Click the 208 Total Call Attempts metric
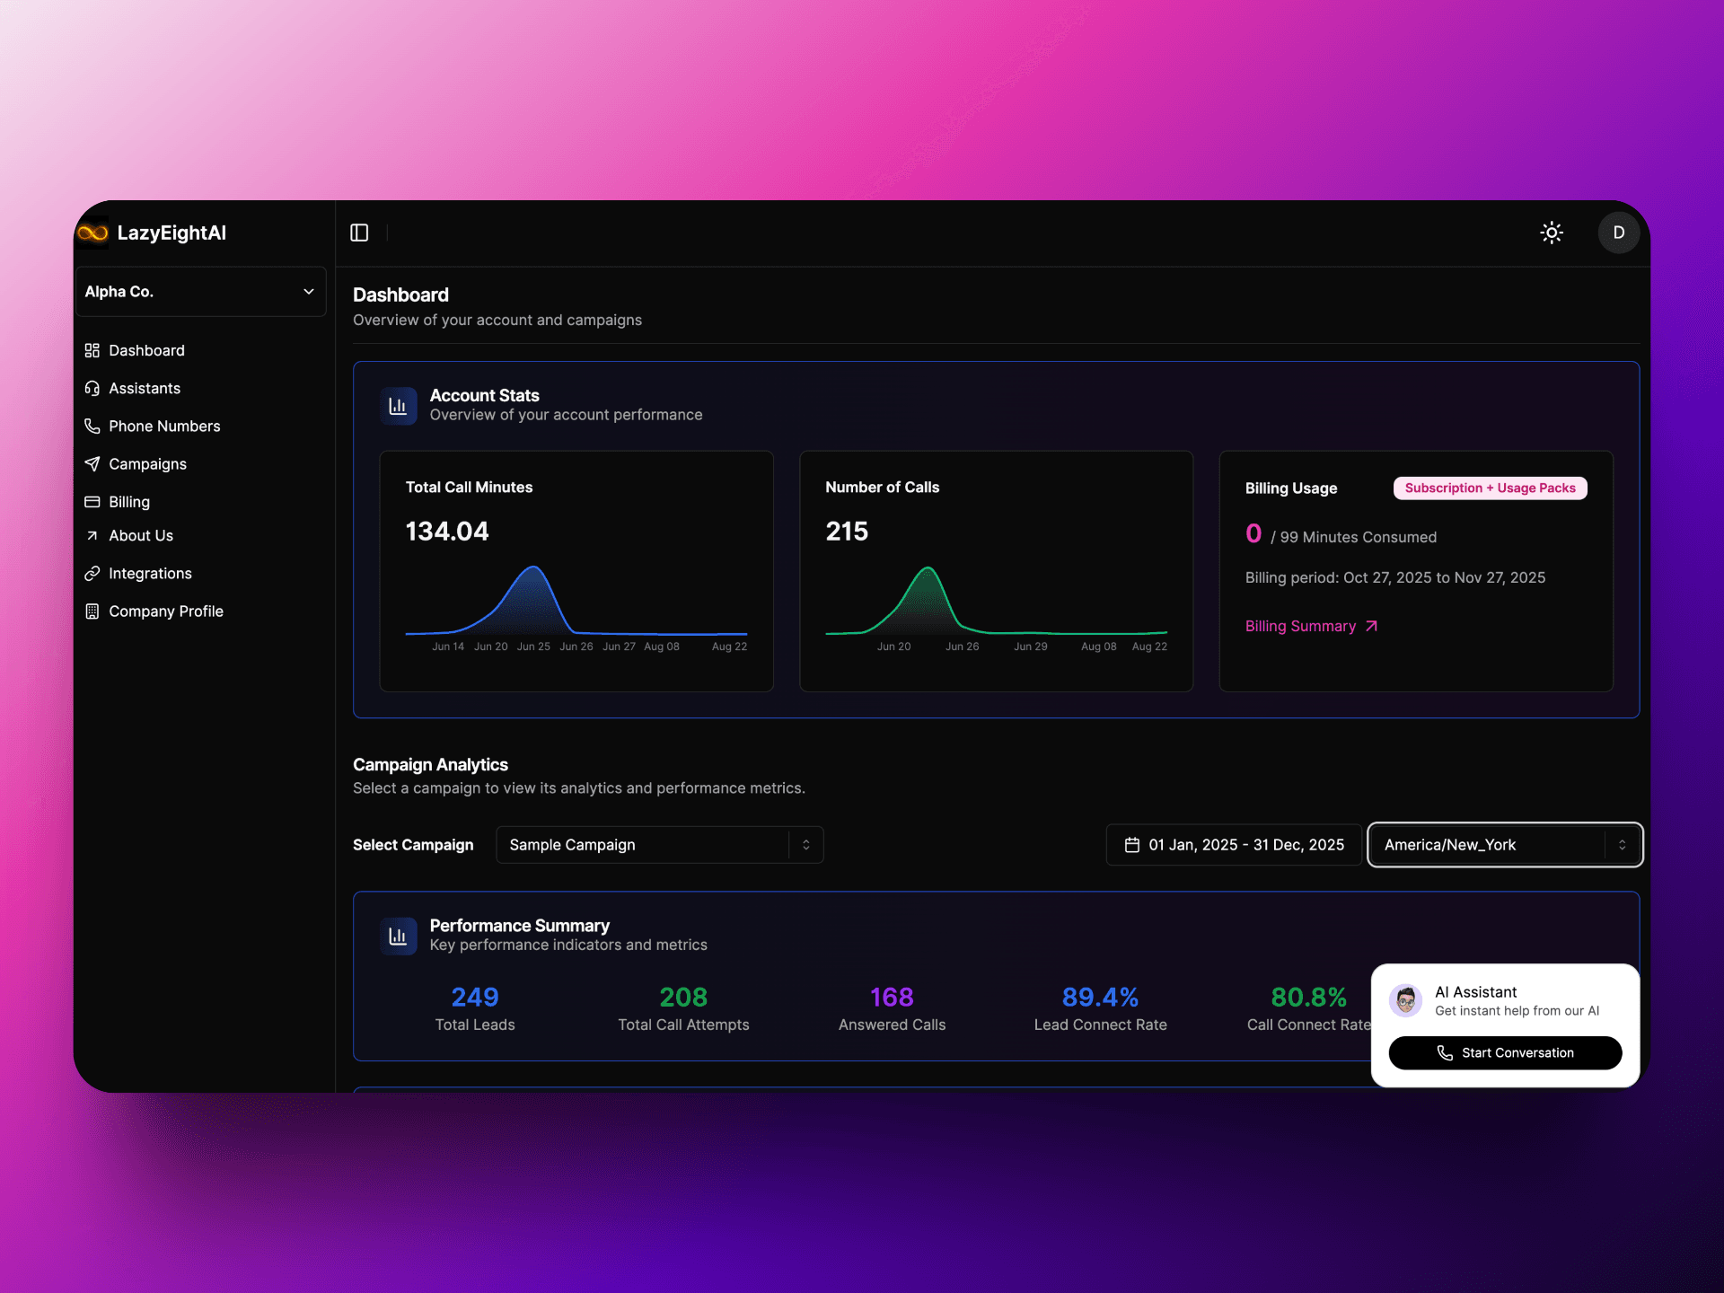The width and height of the screenshot is (1724, 1293). pyautogui.click(x=683, y=998)
